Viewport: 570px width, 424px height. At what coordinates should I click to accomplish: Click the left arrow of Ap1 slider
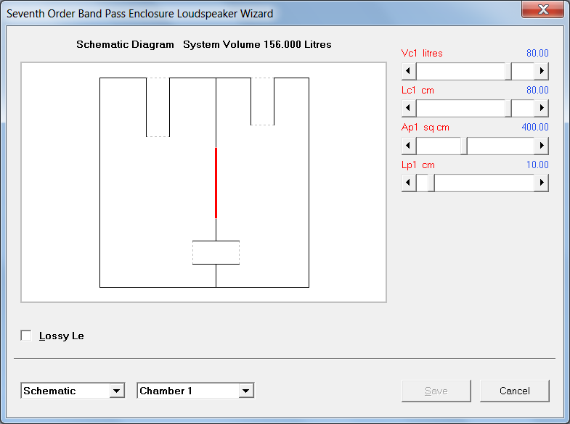(x=409, y=146)
